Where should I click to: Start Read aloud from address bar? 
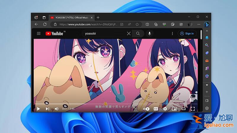click(x=129, y=24)
